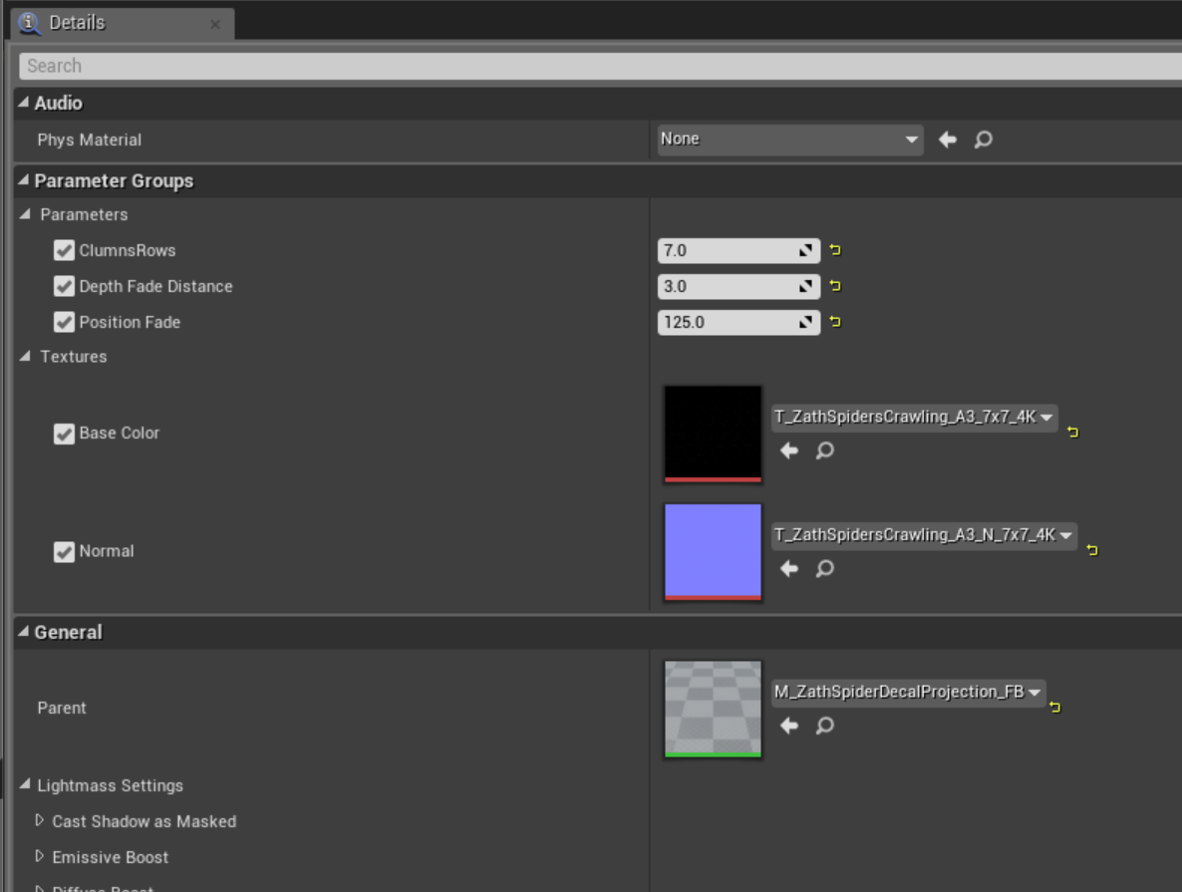Use selected asset arrow for Parent material
This screenshot has width=1182, height=892.
pos(789,726)
